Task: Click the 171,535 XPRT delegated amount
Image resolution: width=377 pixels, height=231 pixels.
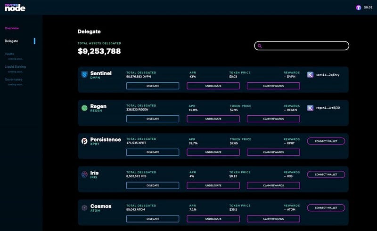Action: tap(136, 143)
